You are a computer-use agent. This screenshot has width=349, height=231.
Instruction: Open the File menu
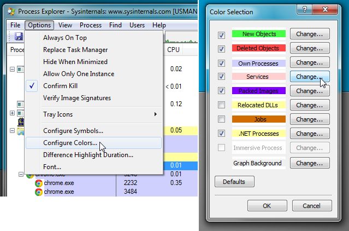(15, 25)
